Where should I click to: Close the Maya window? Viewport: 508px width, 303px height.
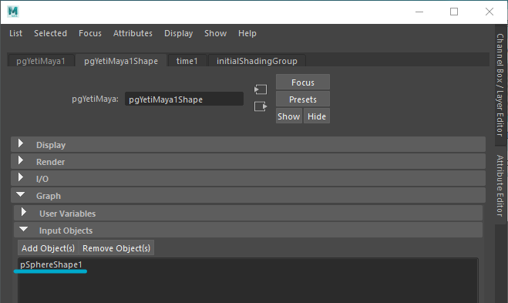tap(489, 12)
